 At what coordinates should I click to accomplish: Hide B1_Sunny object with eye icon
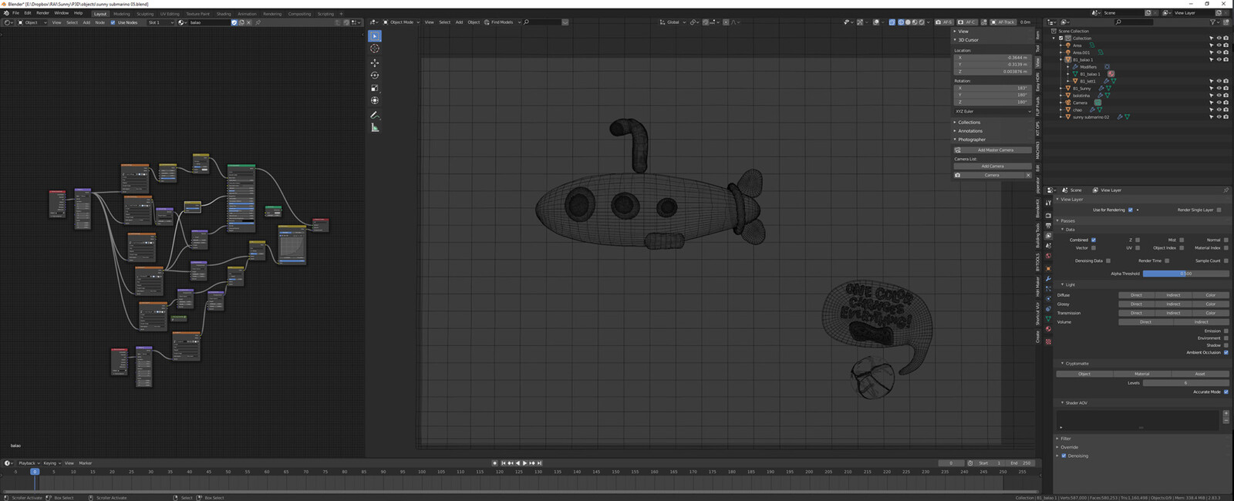tap(1219, 88)
